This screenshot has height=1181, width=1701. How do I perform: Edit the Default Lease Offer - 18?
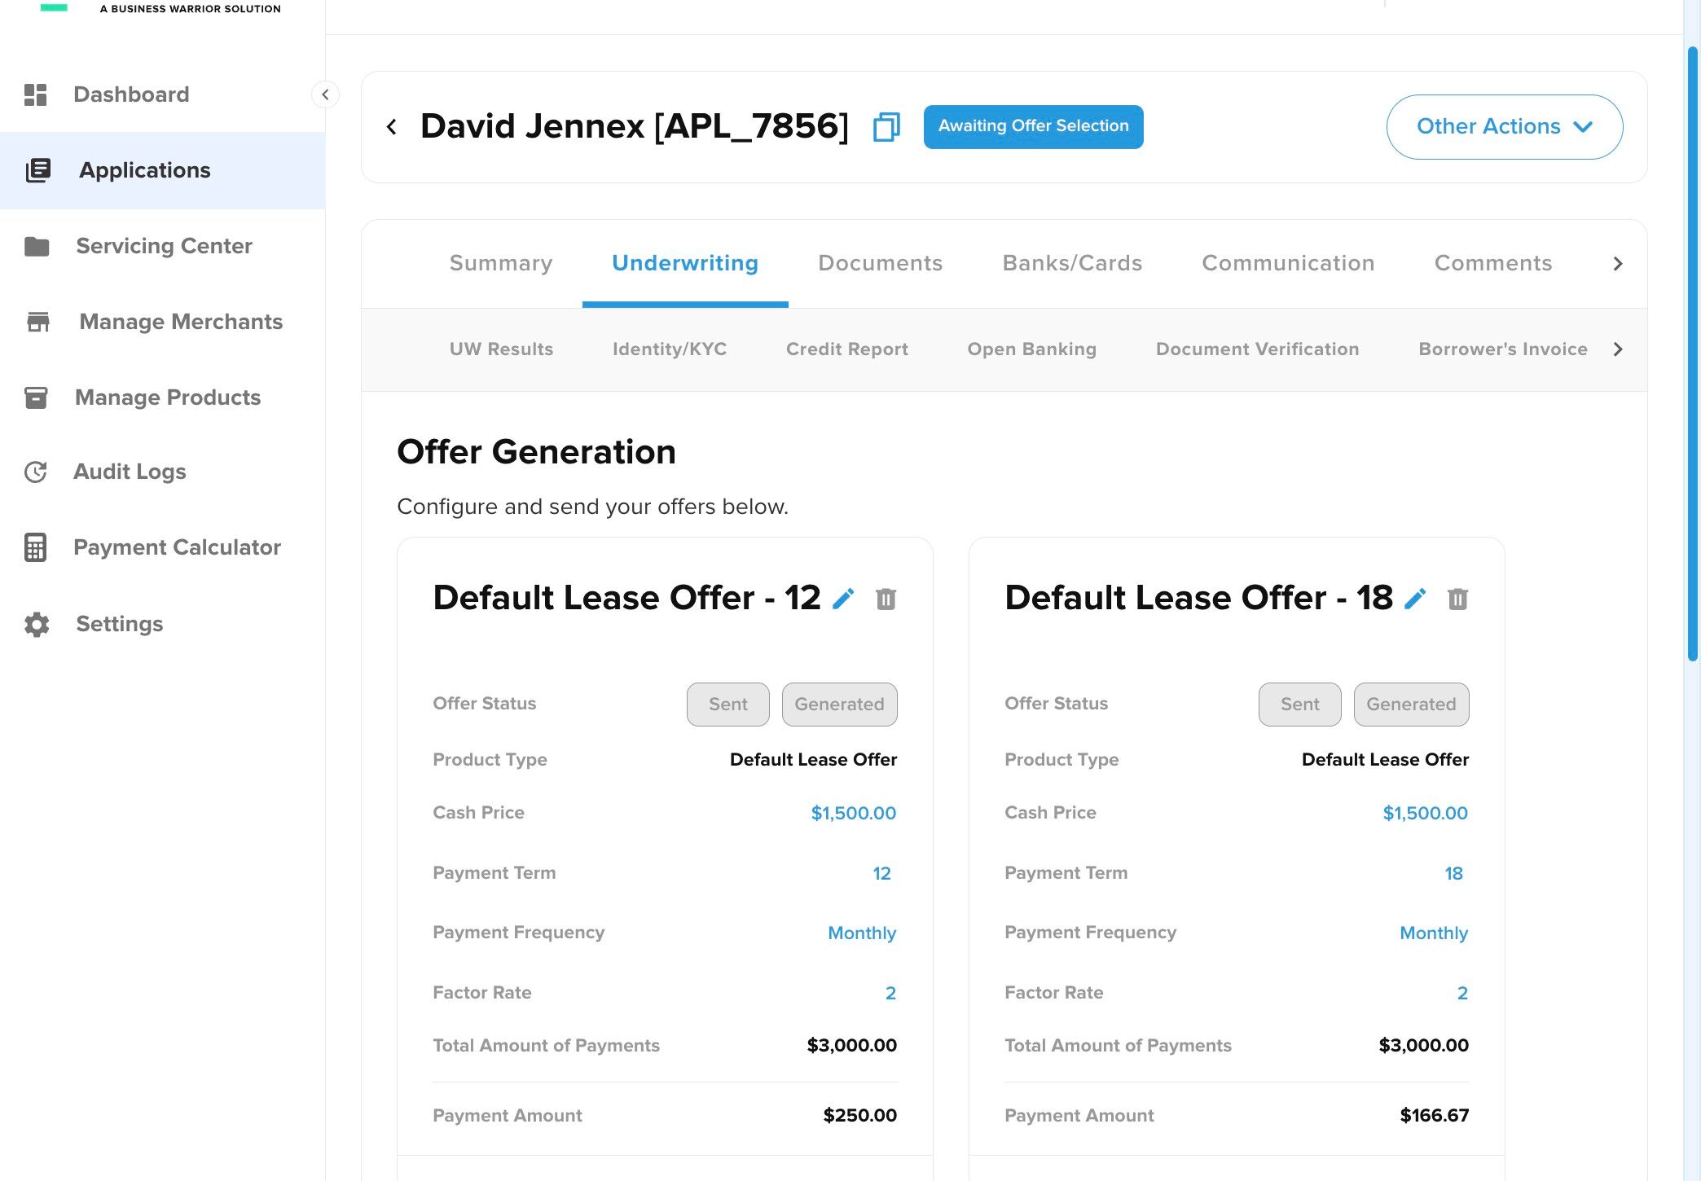pos(1415,599)
